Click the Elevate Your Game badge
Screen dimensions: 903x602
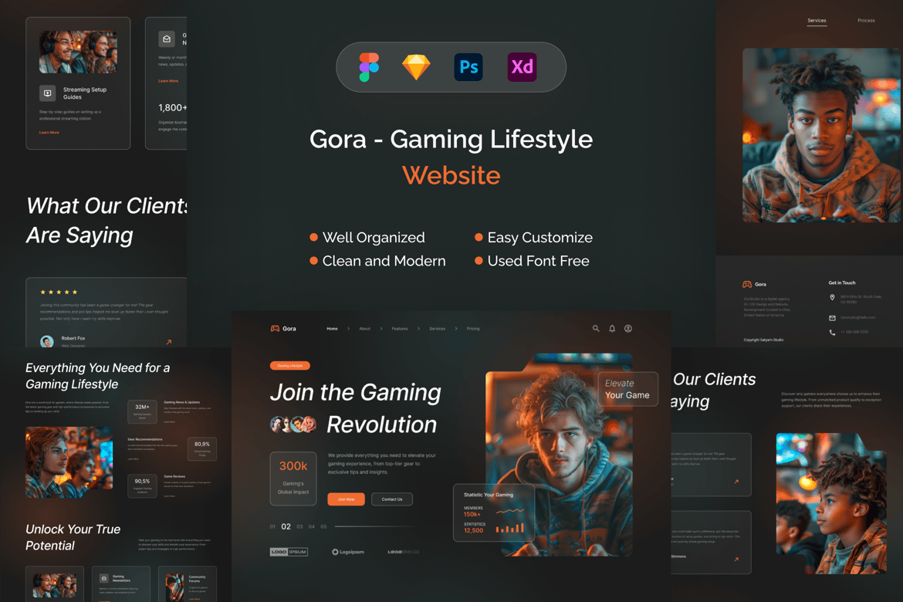pos(627,389)
